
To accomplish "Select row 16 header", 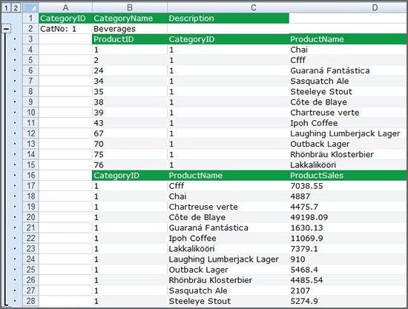I will (x=30, y=175).
